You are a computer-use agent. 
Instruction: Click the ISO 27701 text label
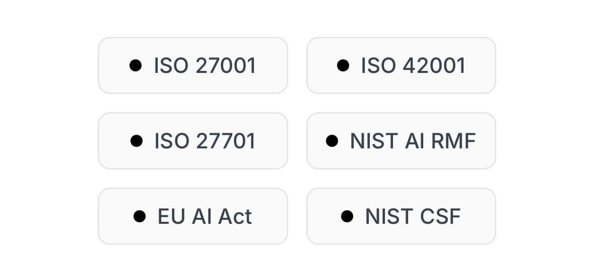[x=205, y=141]
